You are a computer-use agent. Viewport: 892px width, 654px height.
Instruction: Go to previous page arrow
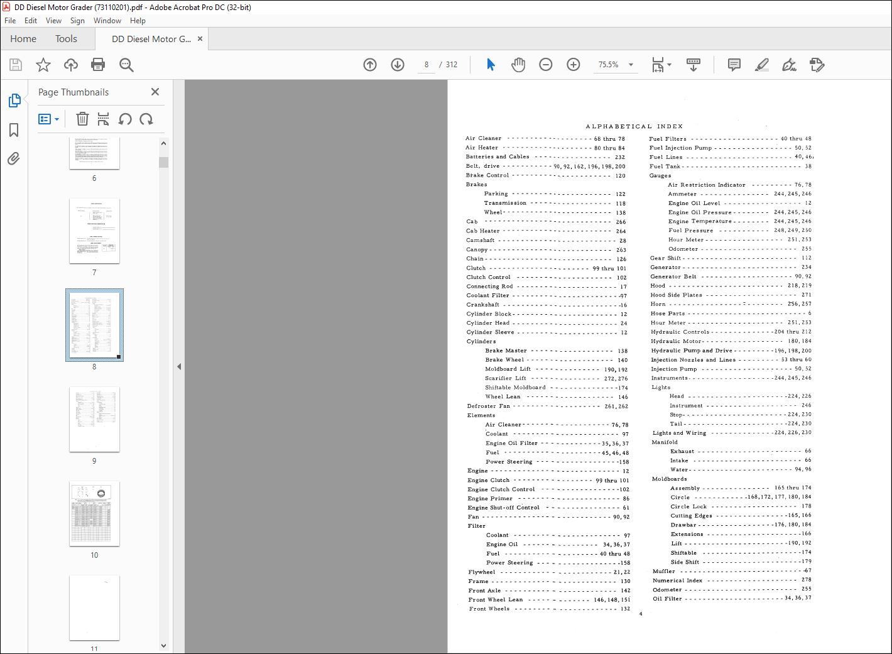[x=370, y=65]
